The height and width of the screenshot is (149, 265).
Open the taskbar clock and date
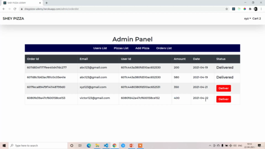[249, 145]
